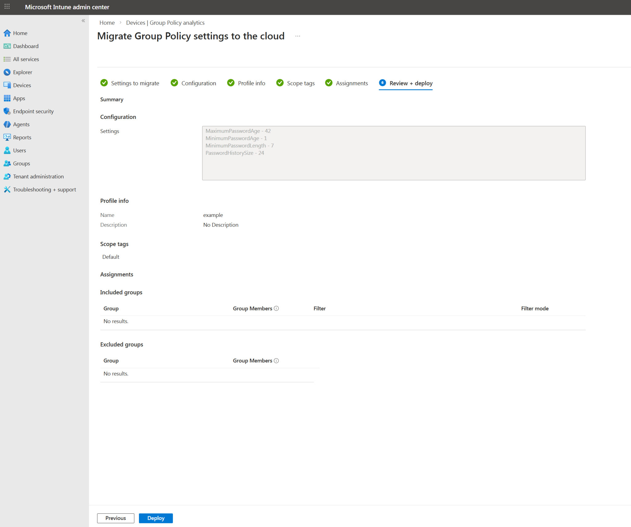
Task: Click the Previous button
Action: (x=116, y=518)
